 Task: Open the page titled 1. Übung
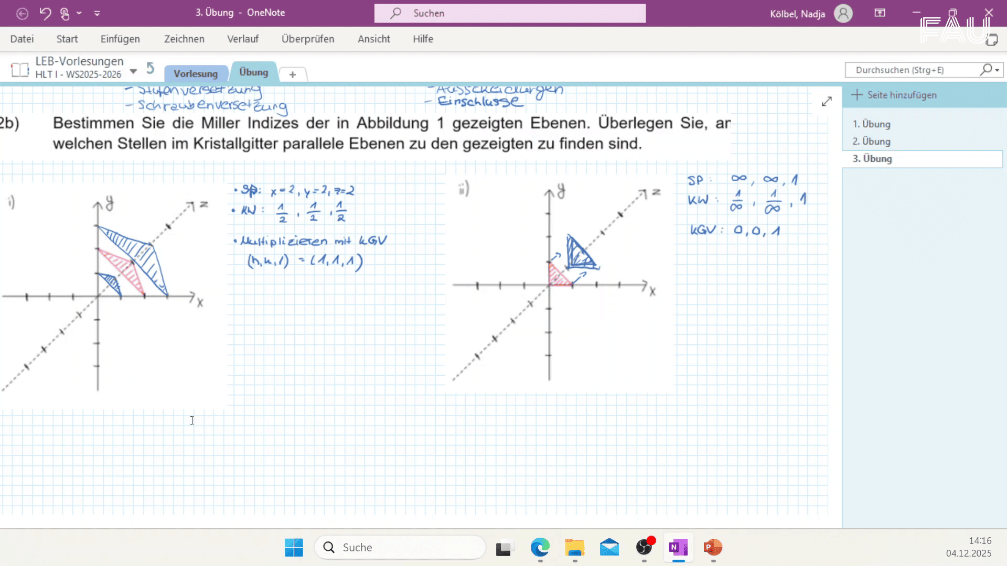coord(872,124)
